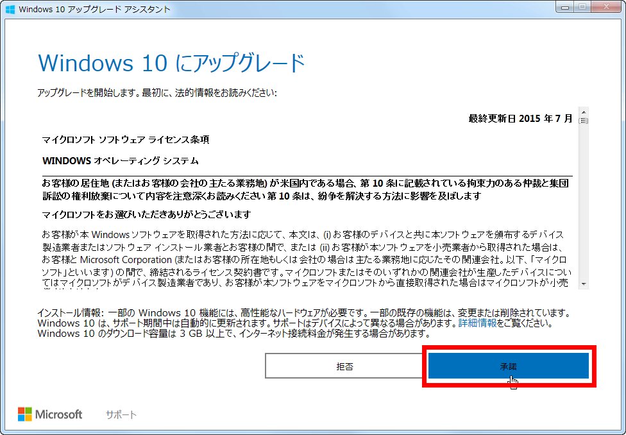
Task: Click the マイクロソフト ソフトウェア ライセンス条項 heading
Action: (x=126, y=140)
